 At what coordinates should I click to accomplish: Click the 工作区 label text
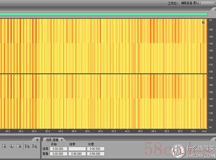173,3
